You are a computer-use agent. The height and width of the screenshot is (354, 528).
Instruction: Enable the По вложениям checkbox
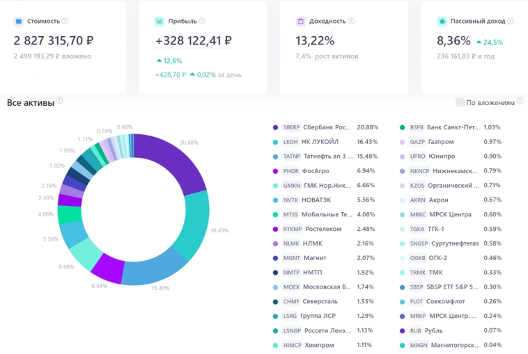click(460, 102)
